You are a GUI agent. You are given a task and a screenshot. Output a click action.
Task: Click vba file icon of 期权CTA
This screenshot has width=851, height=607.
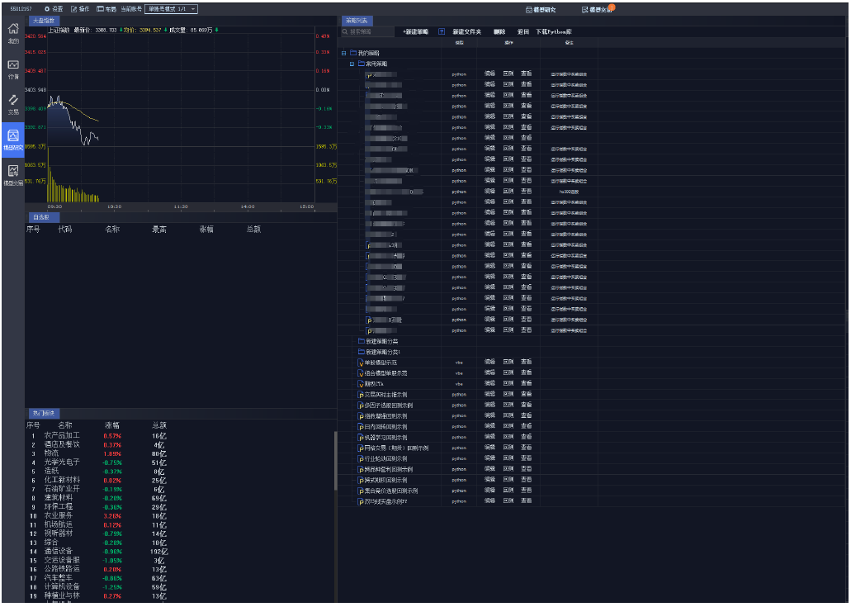(x=361, y=384)
